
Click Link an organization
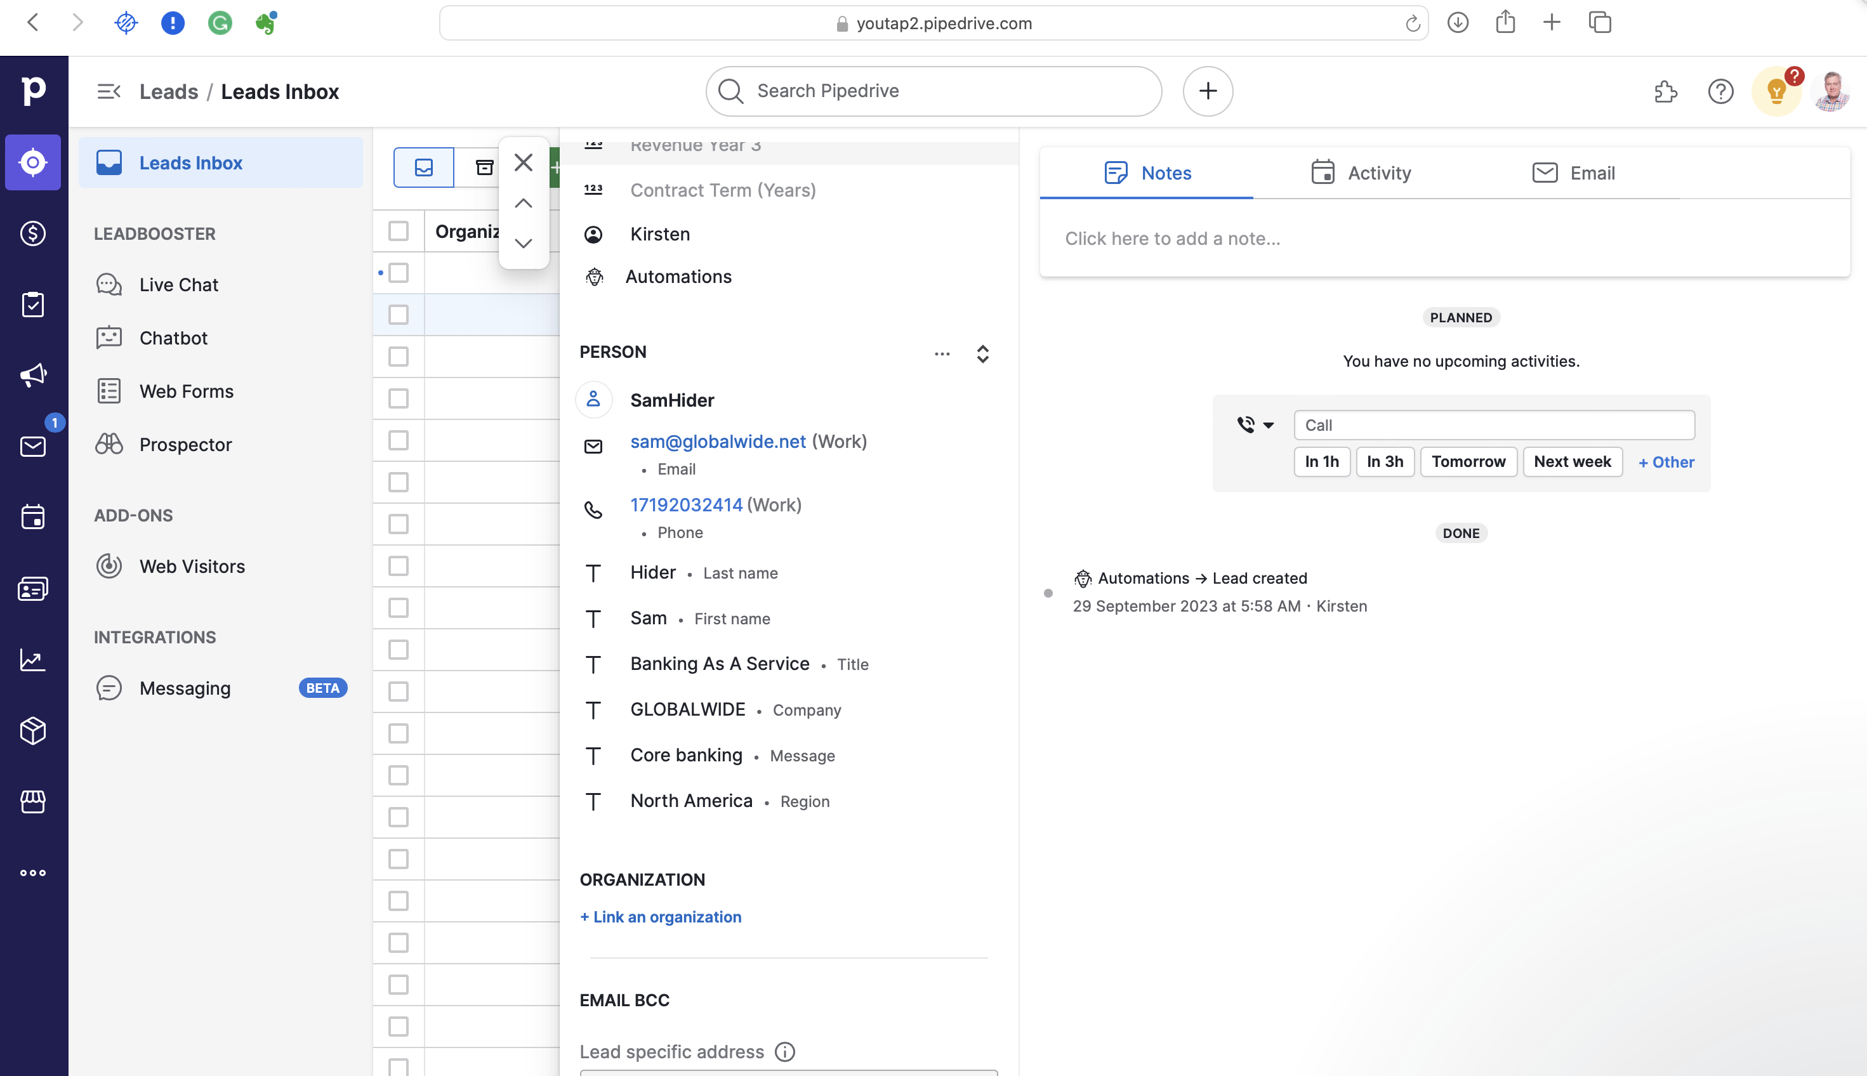click(661, 916)
